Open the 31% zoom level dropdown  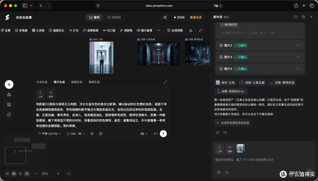tap(47, 174)
